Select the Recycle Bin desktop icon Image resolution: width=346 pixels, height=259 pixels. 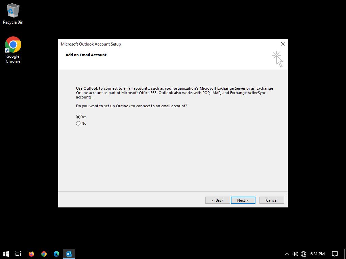click(13, 14)
